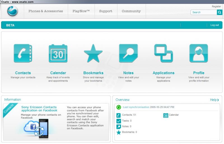Screen dimensions: 224x144
Task: Click the Tasks checkmark icon
Action: (x=118, y=121)
